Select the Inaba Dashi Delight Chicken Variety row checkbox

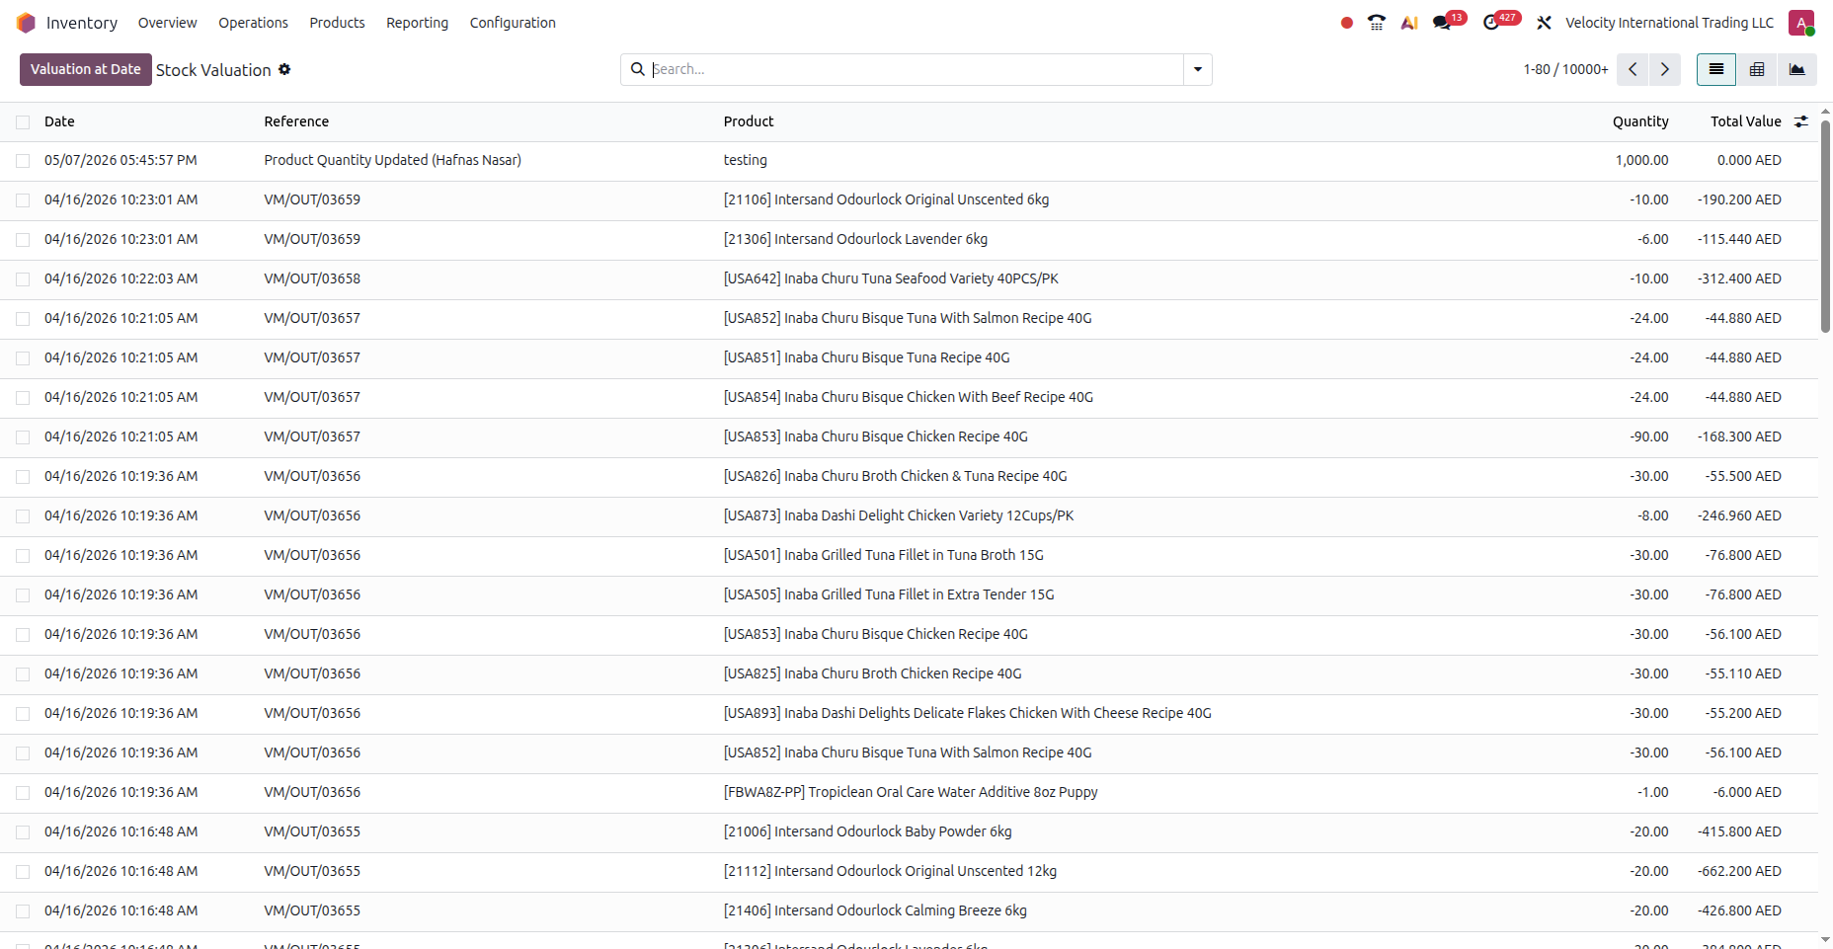click(x=23, y=516)
